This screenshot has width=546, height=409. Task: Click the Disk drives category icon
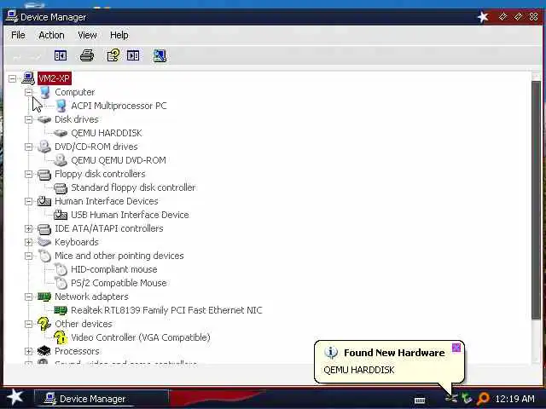pyautogui.click(x=44, y=119)
